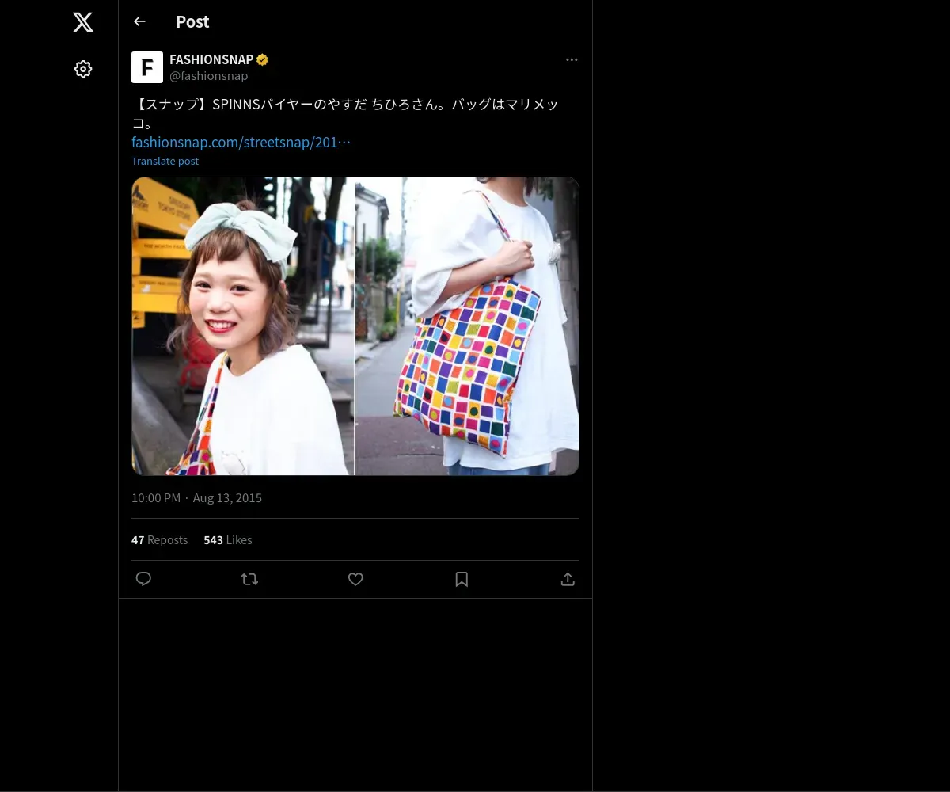Bookmark this post
The width and height of the screenshot is (950, 792).
pos(462,579)
